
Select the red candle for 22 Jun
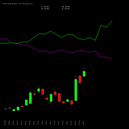(x=72, y=102)
